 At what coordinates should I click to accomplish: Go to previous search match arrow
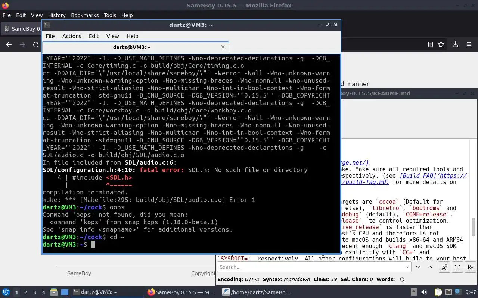[430, 267]
